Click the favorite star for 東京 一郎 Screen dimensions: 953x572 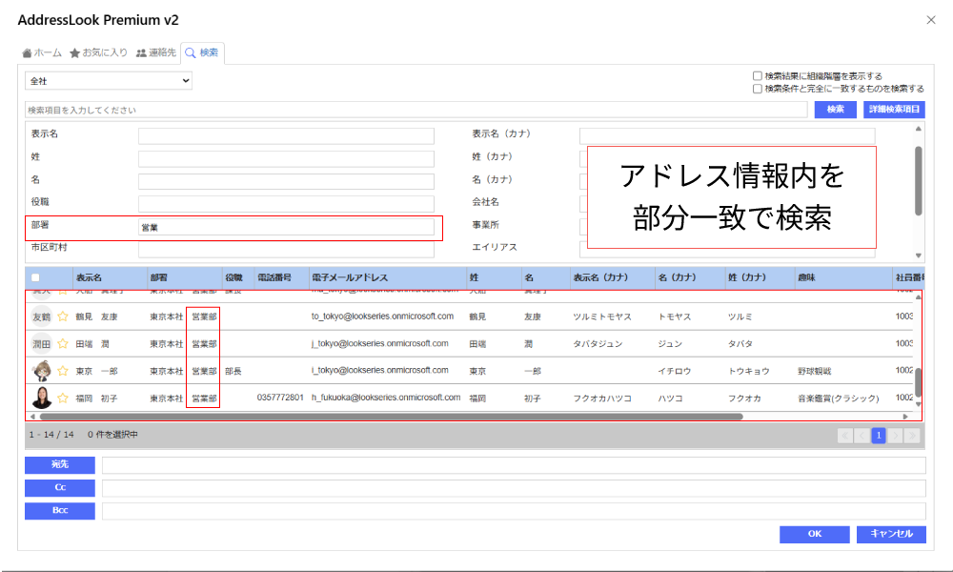click(64, 371)
